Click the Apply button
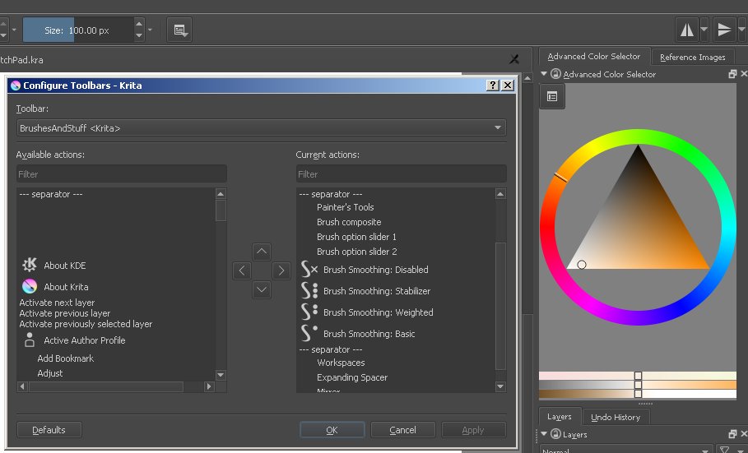Screen dimensions: 748x453 [473, 430]
